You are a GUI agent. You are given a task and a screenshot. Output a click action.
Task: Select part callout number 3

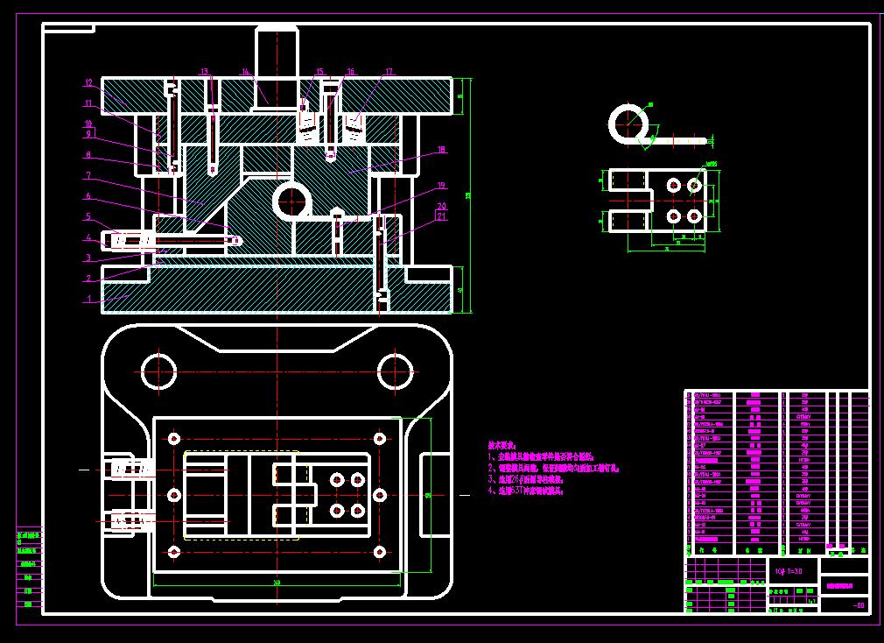(x=89, y=258)
